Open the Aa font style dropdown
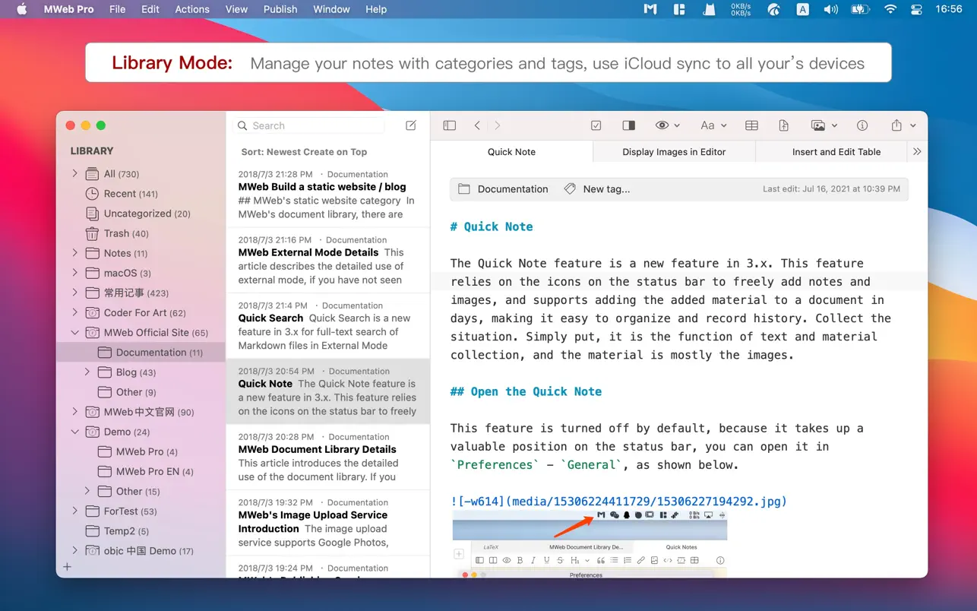Image resolution: width=977 pixels, height=611 pixels. (x=713, y=125)
